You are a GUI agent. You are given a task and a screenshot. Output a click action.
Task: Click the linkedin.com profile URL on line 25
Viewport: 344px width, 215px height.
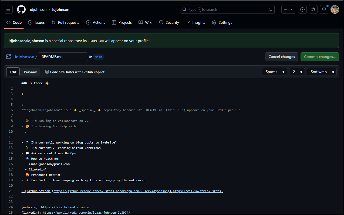[86, 213]
